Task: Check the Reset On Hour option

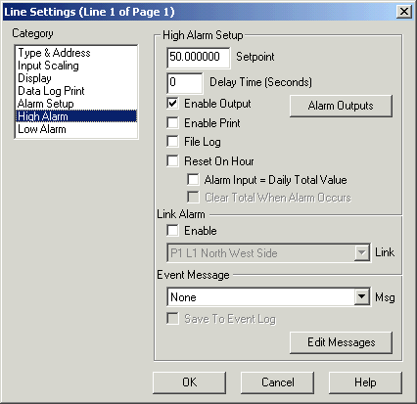Action: 172,161
